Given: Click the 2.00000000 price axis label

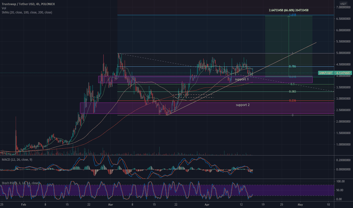Looking at the screenshot, I should (x=343, y=122).
